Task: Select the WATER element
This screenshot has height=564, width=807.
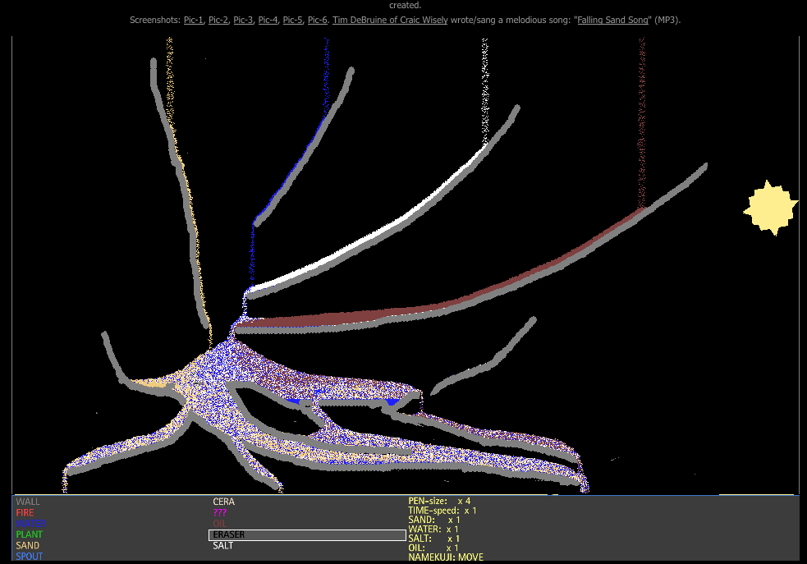Action: [30, 524]
